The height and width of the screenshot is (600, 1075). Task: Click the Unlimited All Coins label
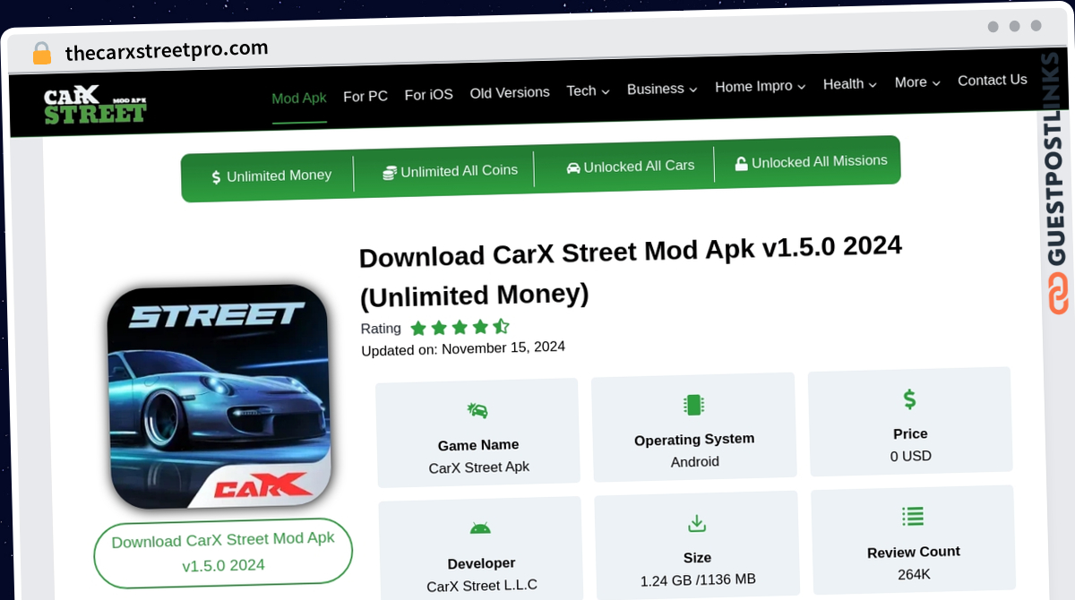tap(460, 170)
